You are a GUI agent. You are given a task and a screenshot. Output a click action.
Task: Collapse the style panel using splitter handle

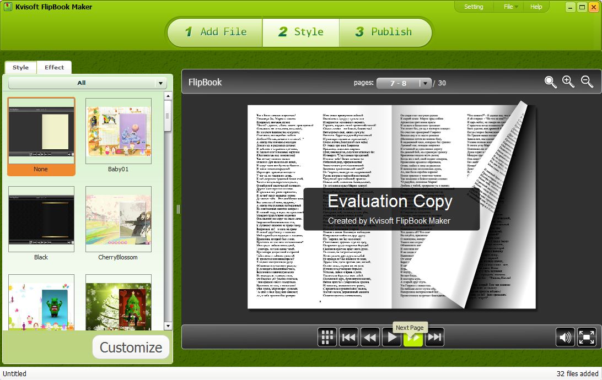click(178, 209)
